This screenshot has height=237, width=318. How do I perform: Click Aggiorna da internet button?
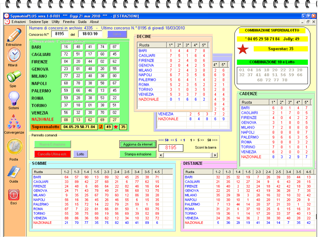[x=138, y=144]
